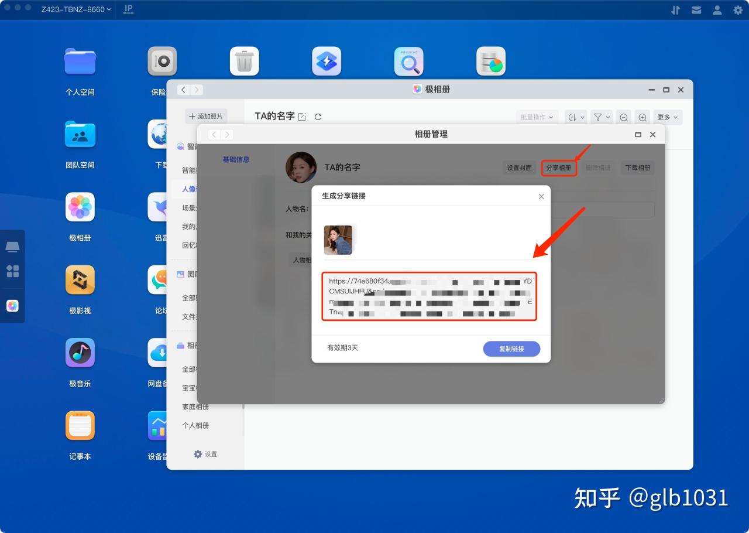Click the 设置 gear in the album sidebar
749x533 pixels.
pyautogui.click(x=205, y=454)
